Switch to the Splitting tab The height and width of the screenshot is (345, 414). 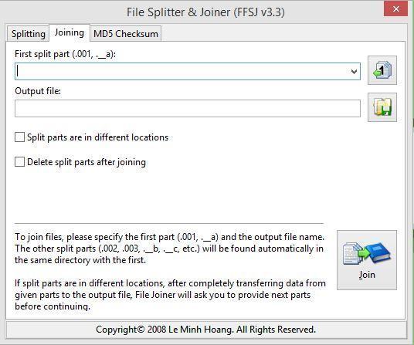[x=29, y=34]
